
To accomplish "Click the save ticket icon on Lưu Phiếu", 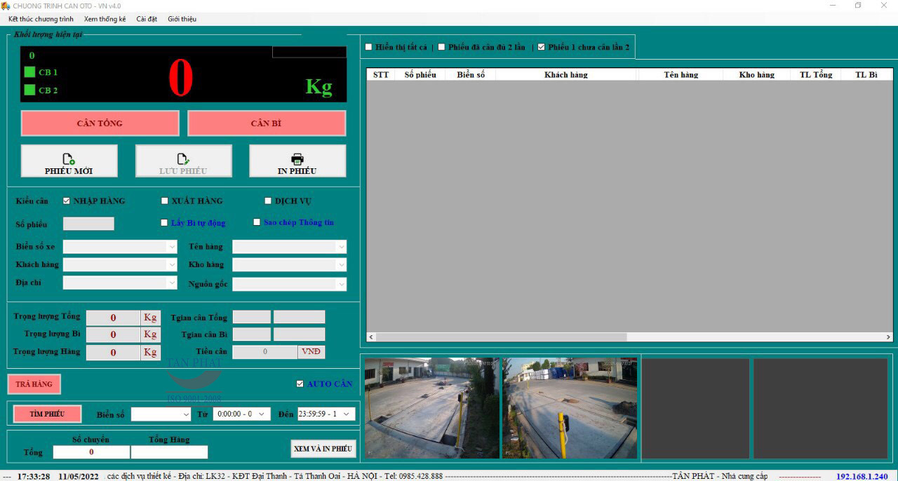I will pos(183,159).
